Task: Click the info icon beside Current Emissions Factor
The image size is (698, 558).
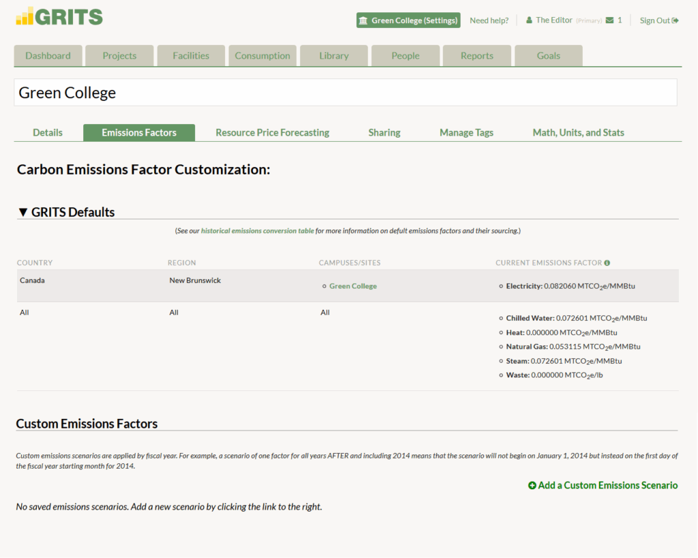Action: [607, 263]
